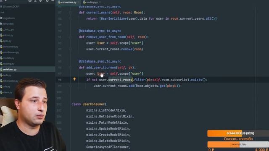Click the 'room_subscribe' attribute on line 98

174,80
